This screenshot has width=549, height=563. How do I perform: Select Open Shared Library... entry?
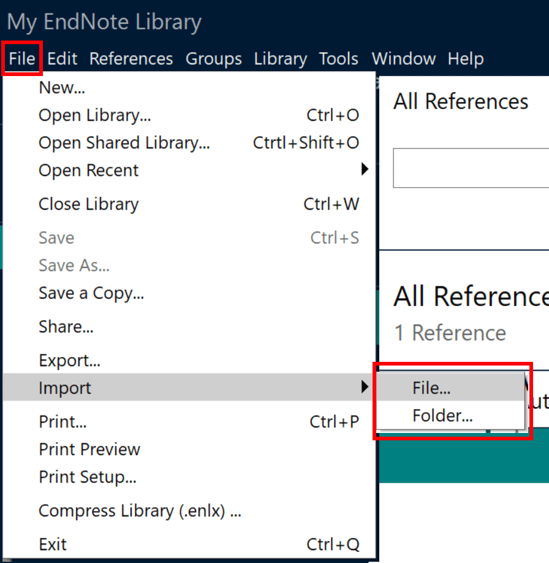coord(124,143)
